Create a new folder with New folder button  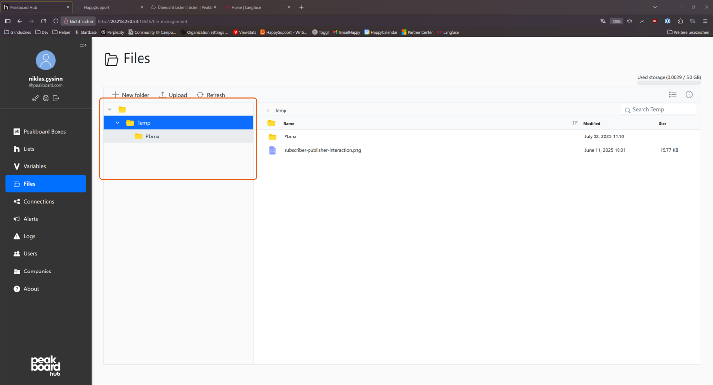(x=130, y=95)
